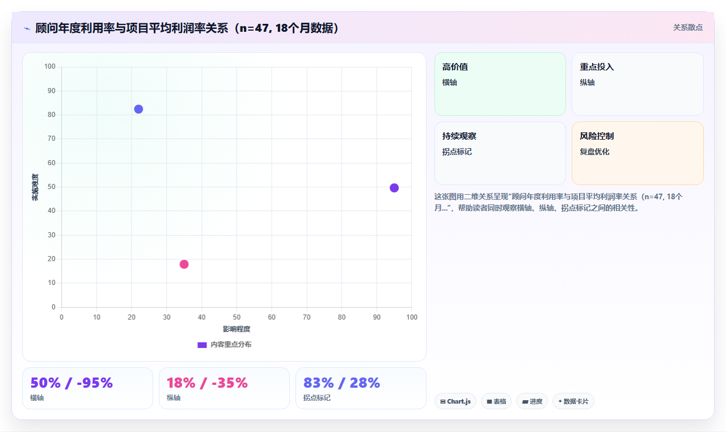Click the 进度 tag
The width and height of the screenshot is (726, 432).
(x=532, y=401)
